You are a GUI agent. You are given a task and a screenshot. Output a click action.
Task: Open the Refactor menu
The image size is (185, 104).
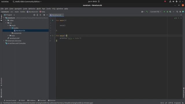click(x=32, y=9)
